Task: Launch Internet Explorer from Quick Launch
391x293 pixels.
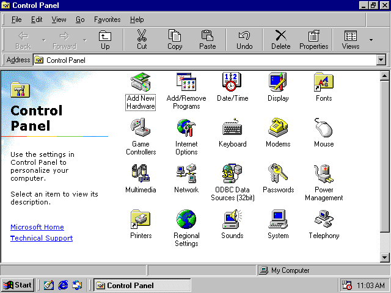Action: click(63, 285)
